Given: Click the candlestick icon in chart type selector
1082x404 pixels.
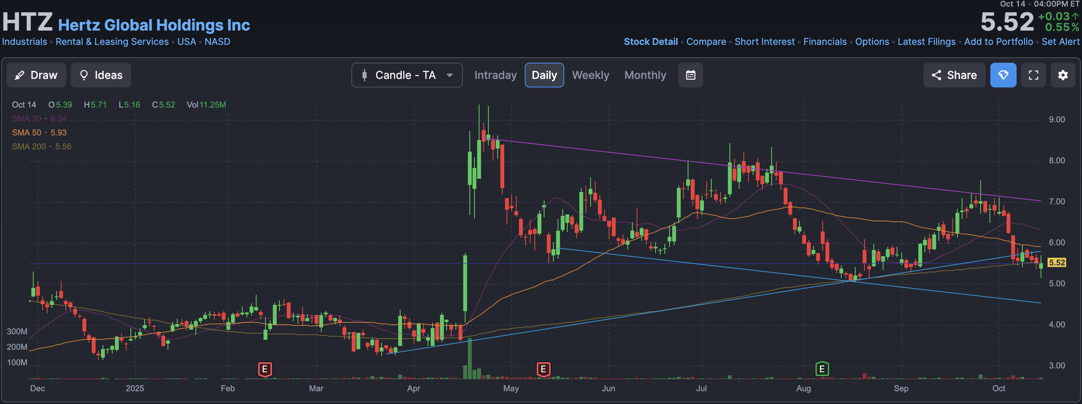Looking at the screenshot, I should pos(364,75).
